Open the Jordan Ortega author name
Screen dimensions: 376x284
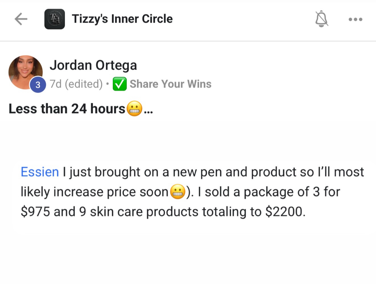[x=93, y=65]
